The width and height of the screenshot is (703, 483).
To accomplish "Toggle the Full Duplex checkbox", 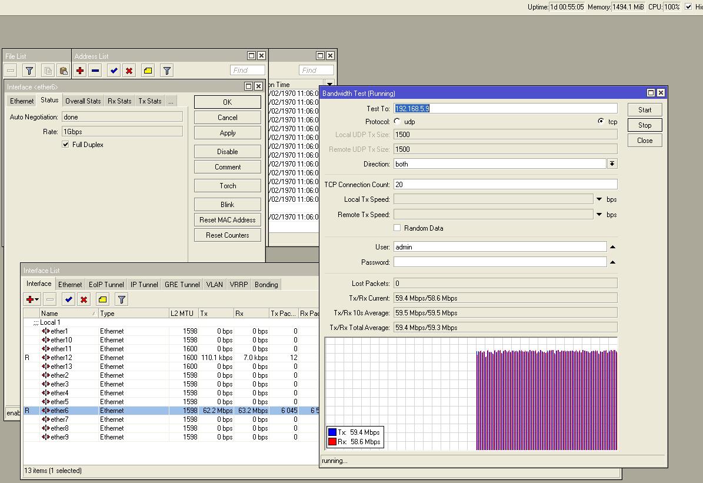I will tap(65, 144).
